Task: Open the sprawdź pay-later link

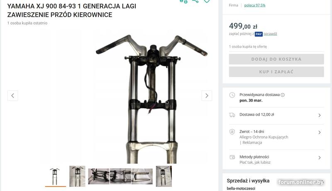Action: pyautogui.click(x=270, y=34)
